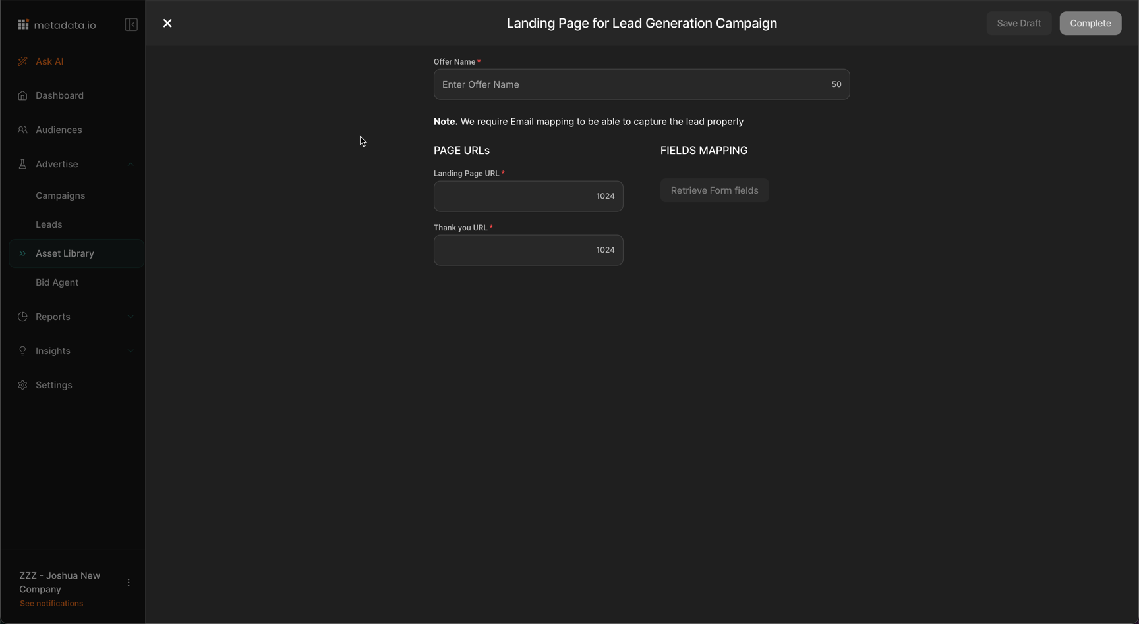Click the Insights lightbulb icon
1139x624 pixels.
(x=22, y=351)
